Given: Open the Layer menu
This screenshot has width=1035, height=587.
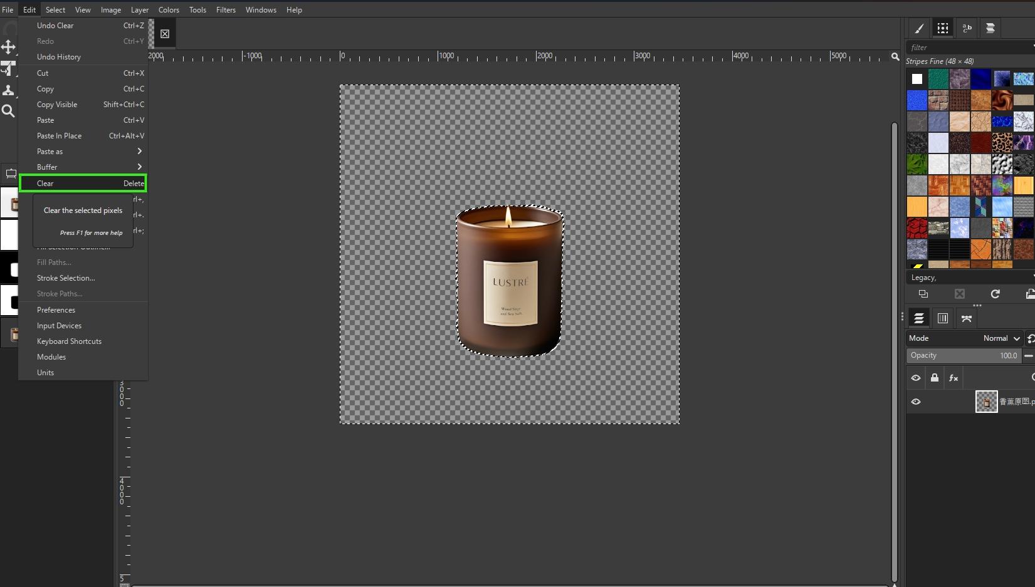Looking at the screenshot, I should (140, 9).
